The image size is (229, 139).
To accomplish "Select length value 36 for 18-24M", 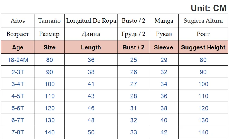I will click(91, 60).
